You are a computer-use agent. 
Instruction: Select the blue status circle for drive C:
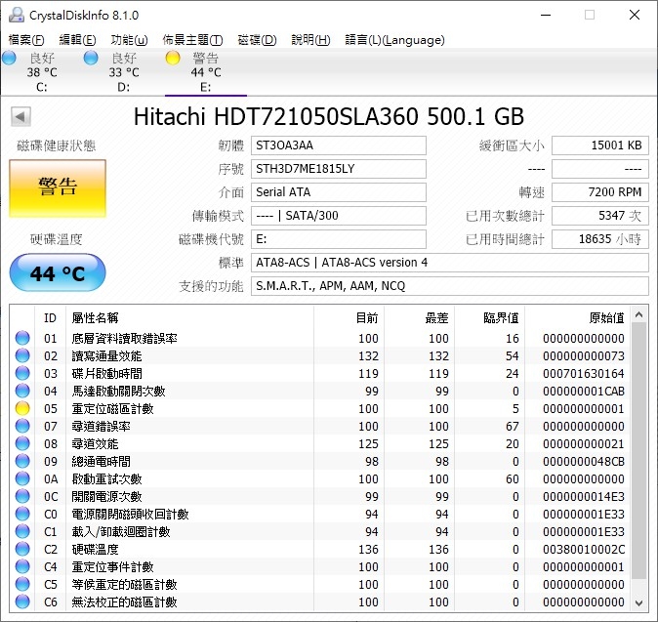(x=9, y=59)
